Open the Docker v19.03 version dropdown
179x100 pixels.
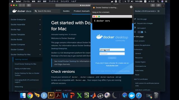click(145, 11)
